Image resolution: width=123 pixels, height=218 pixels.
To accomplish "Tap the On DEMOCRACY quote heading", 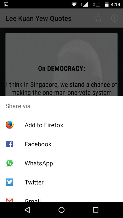I will click(x=61, y=68).
